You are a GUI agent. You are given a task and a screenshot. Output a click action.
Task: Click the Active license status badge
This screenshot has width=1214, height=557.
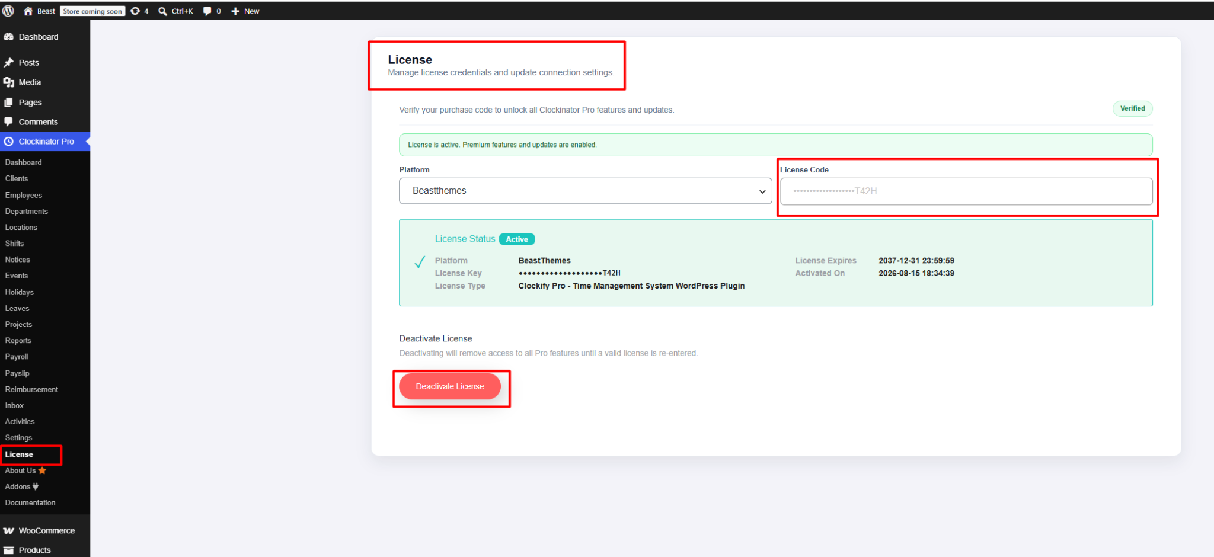click(x=517, y=239)
